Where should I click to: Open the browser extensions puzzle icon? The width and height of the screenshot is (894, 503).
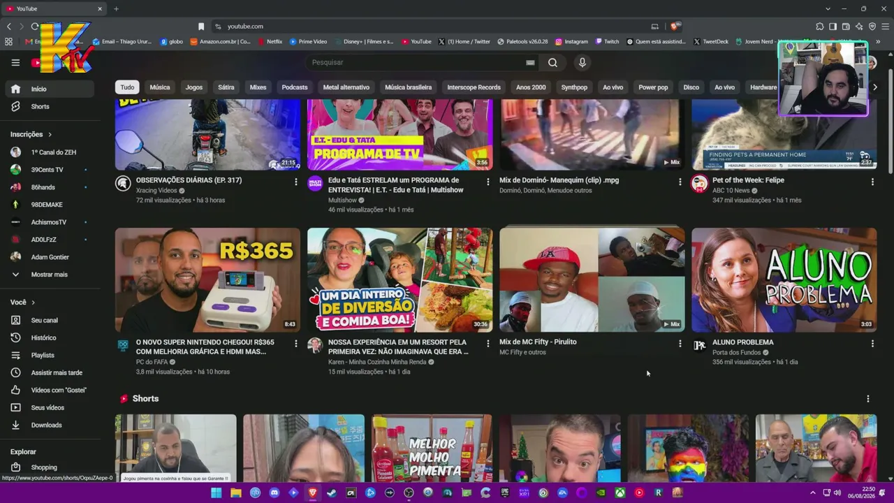pyautogui.click(x=819, y=27)
